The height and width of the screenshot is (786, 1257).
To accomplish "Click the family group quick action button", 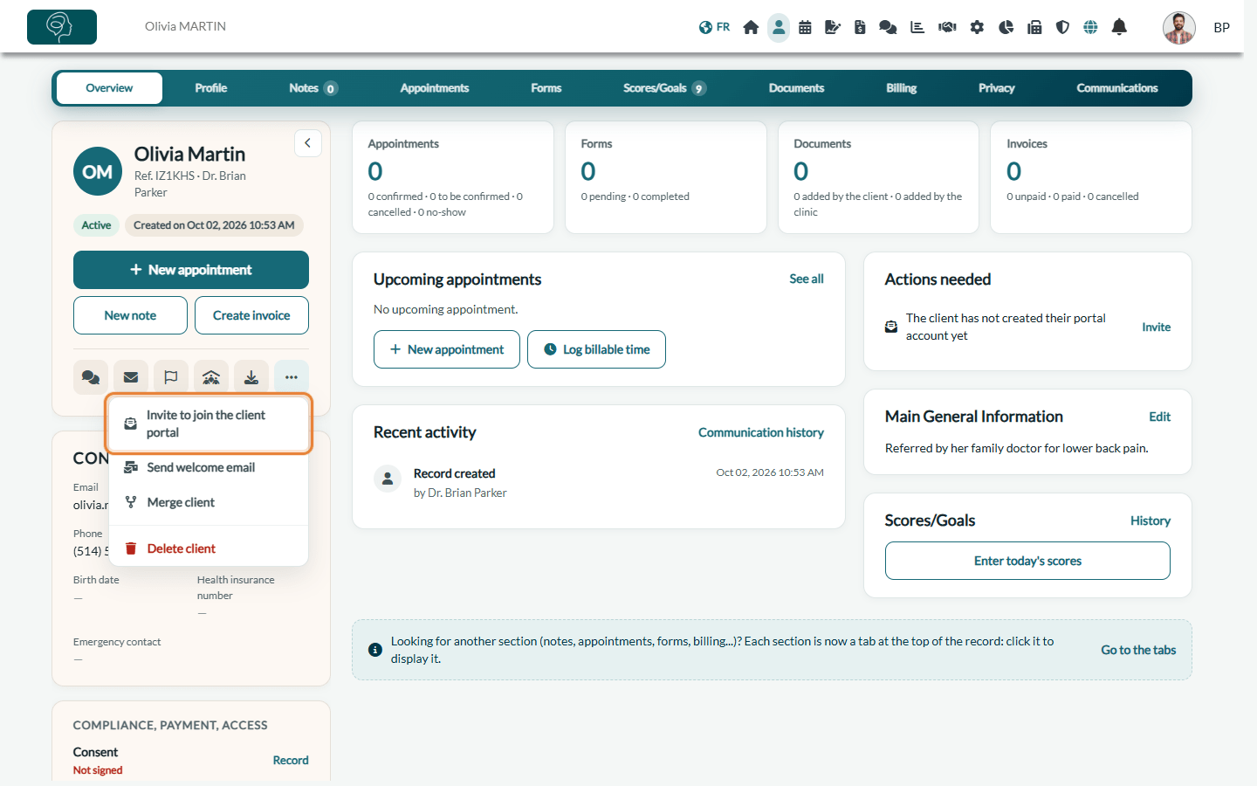I will (x=211, y=377).
